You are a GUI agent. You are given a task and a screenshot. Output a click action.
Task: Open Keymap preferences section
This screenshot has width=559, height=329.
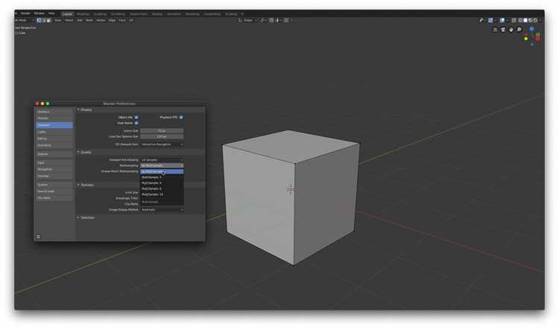click(54, 176)
